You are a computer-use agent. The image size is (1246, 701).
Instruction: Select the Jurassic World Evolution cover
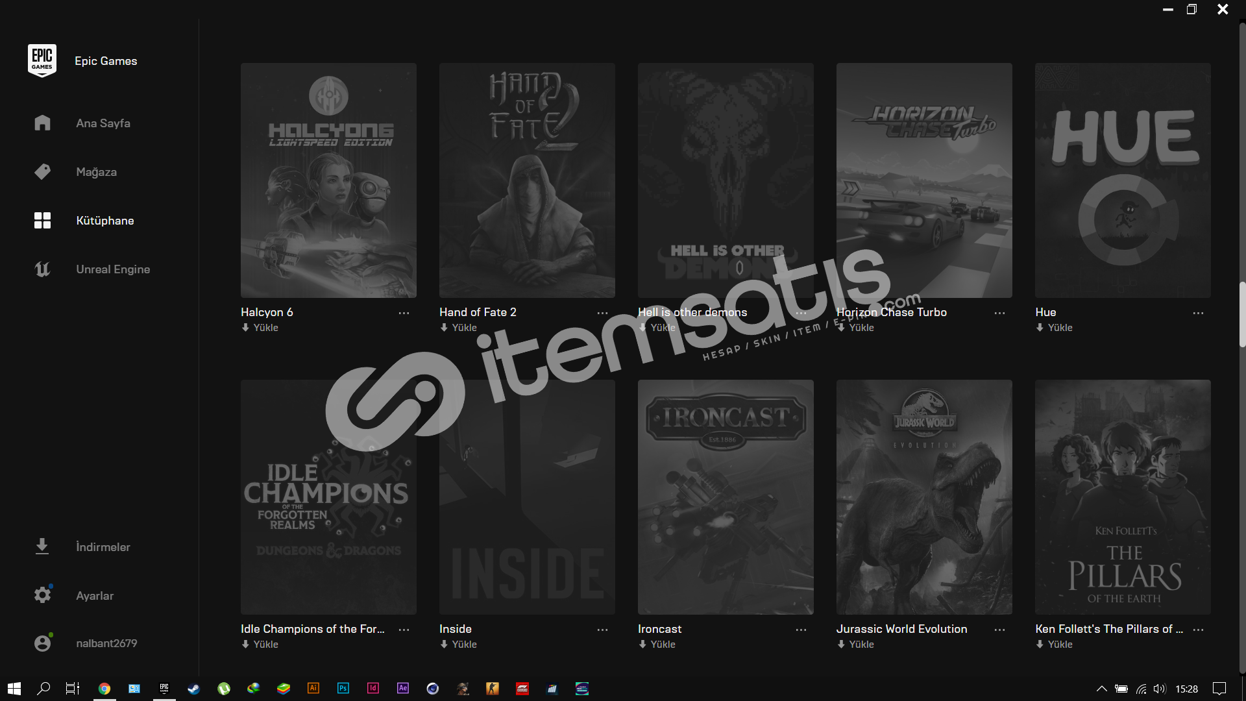point(924,497)
